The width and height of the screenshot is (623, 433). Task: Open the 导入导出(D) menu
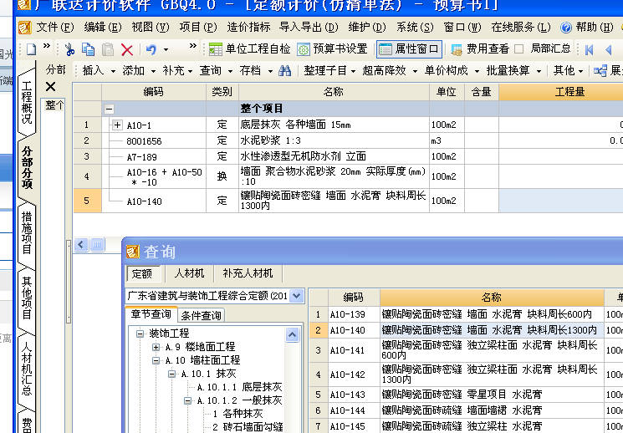point(309,27)
